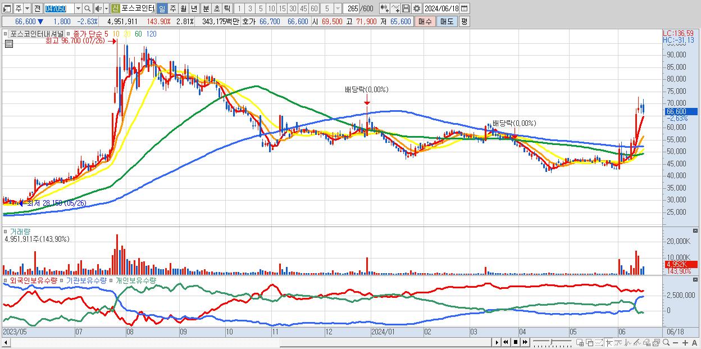Click the minus zoom-out icon at bottom right
Viewport: 701px width, 349px height.
(676, 343)
